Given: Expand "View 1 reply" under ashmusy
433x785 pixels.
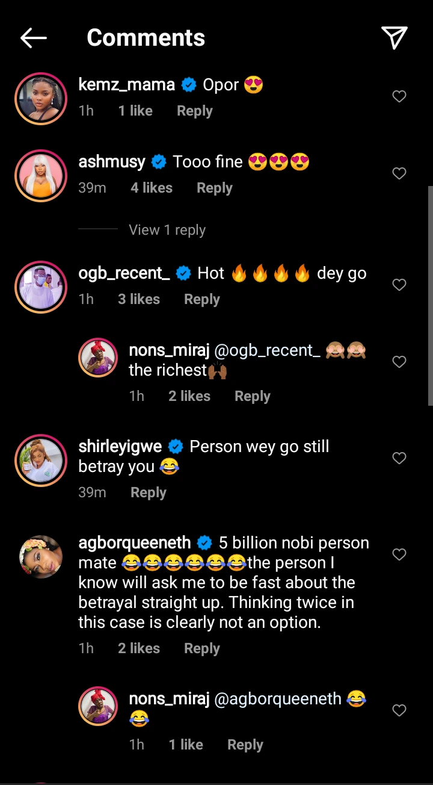Looking at the screenshot, I should point(167,230).
